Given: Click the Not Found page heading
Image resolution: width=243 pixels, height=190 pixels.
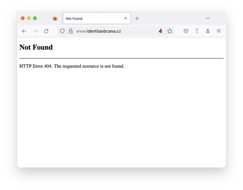Looking at the screenshot, I should (36, 47).
